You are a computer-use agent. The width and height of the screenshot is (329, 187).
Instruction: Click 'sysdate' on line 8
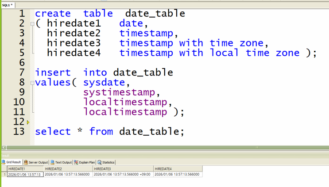[x=105, y=83]
